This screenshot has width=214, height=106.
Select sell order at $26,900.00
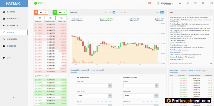click(50, 72)
